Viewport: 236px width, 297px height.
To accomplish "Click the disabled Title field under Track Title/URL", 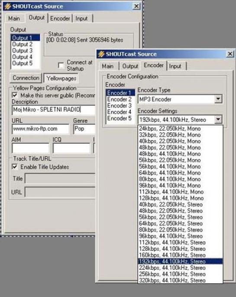I will click(60, 178).
